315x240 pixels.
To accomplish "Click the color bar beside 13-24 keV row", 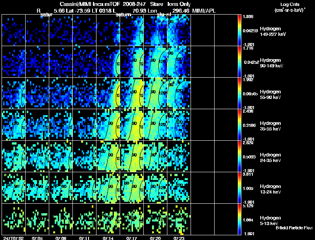I will click(x=239, y=188).
